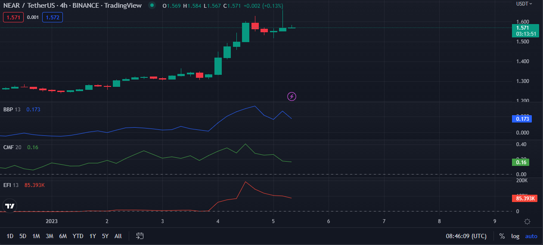
Task: Click the 1.600 price axis label
Action: (x=523, y=21)
